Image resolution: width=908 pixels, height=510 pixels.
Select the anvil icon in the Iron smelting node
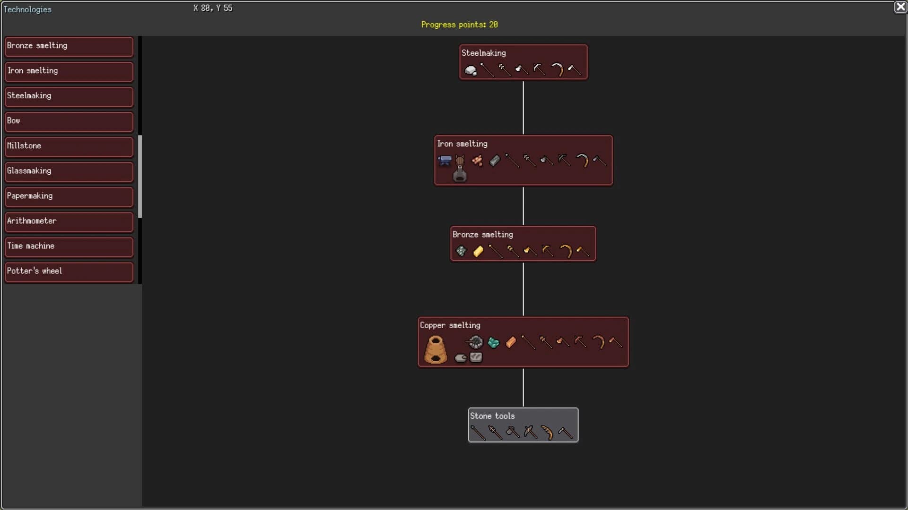point(445,160)
